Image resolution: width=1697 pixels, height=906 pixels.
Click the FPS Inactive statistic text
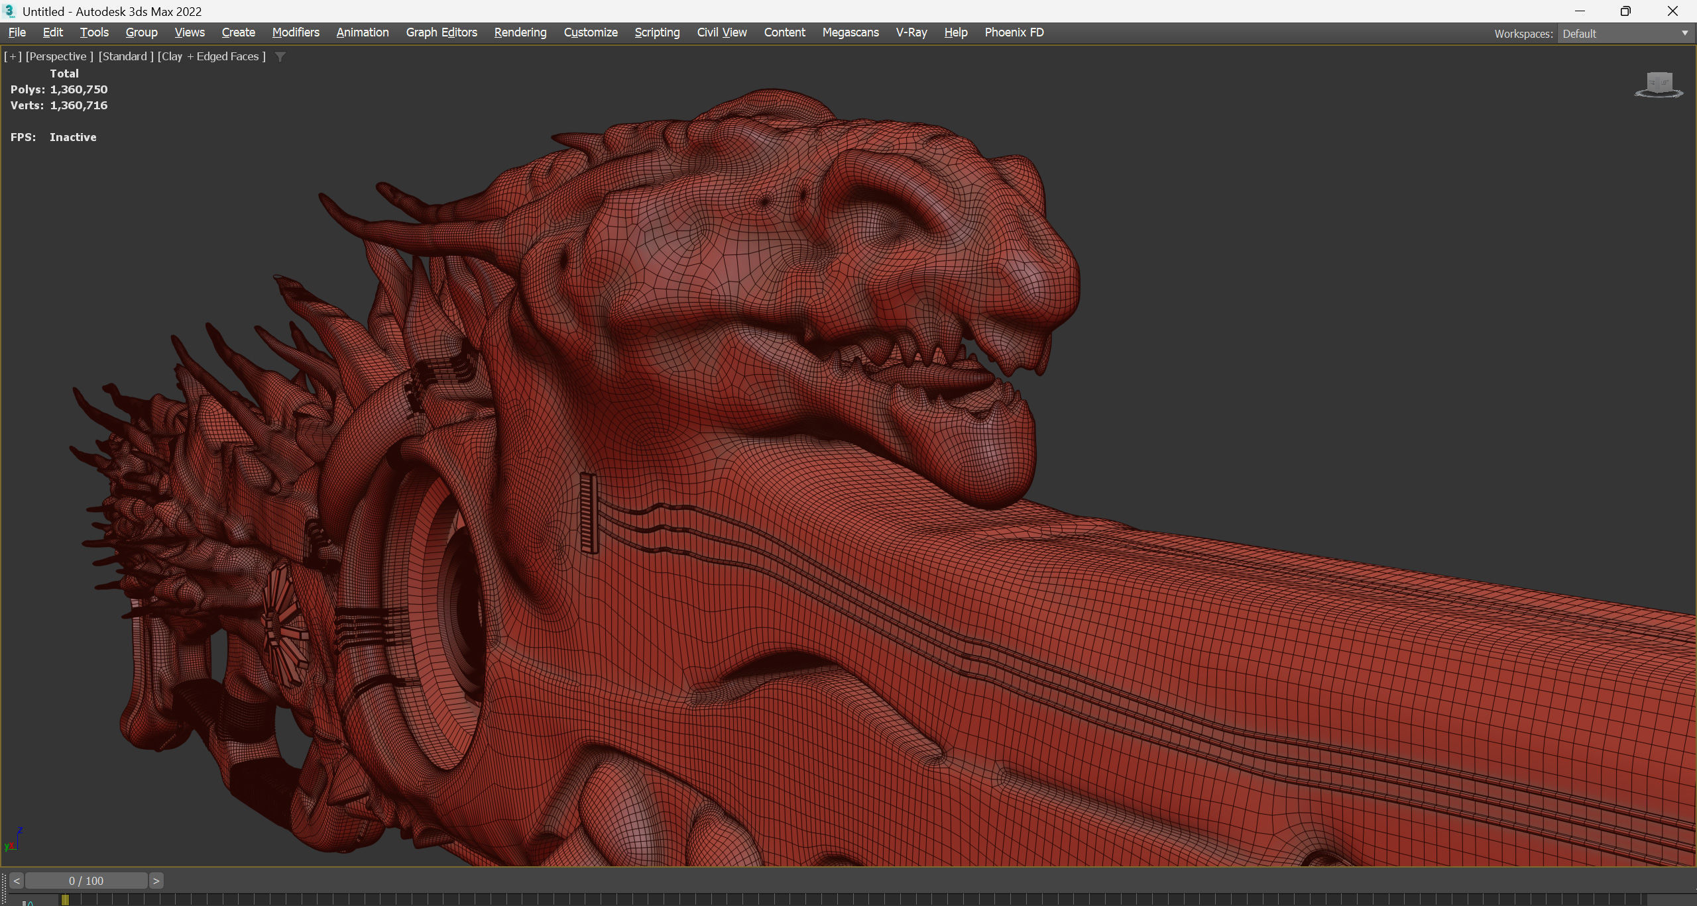click(53, 137)
